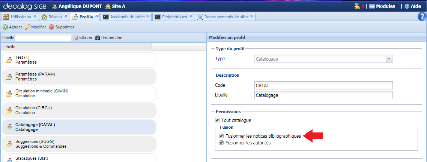
Task: Click the Ajouter button
Action: click(12, 27)
